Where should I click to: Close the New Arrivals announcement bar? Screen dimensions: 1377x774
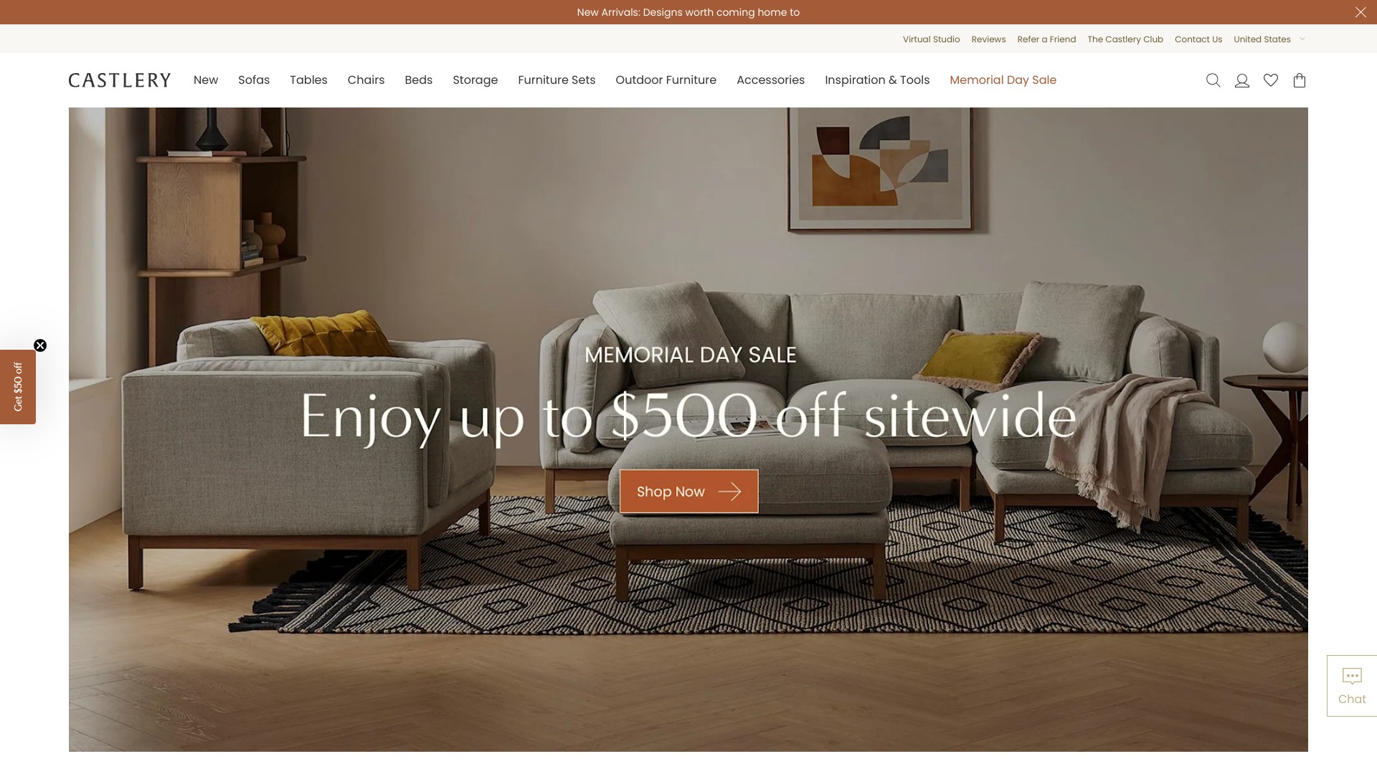[x=1361, y=12]
